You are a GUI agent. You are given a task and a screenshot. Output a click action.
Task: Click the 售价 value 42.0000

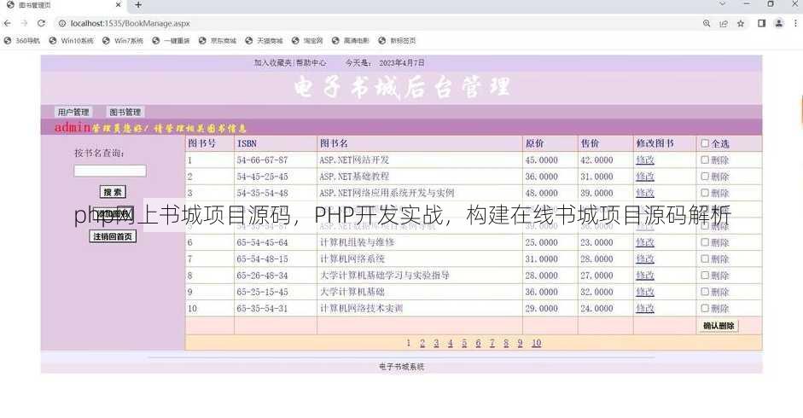(x=596, y=160)
